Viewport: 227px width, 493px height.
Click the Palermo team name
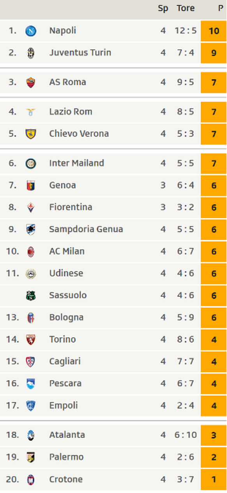click(66, 457)
